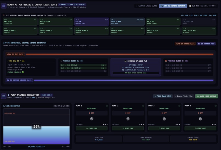Viewport: 221px width, 150px height.
Task: Click the X1.6 – I0.5 LO_FLOAT N/O terminal row
Action: pos(83,71)
